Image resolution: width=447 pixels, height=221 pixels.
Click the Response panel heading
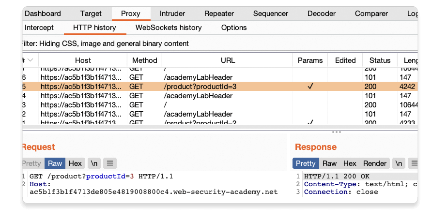[316, 147]
